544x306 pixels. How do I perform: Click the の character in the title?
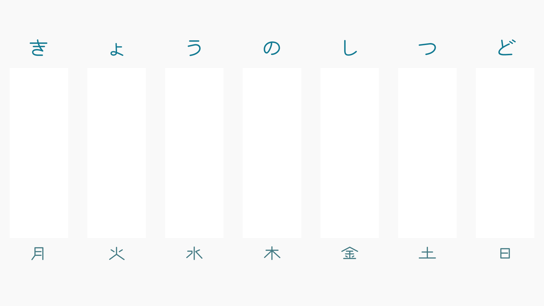click(272, 48)
